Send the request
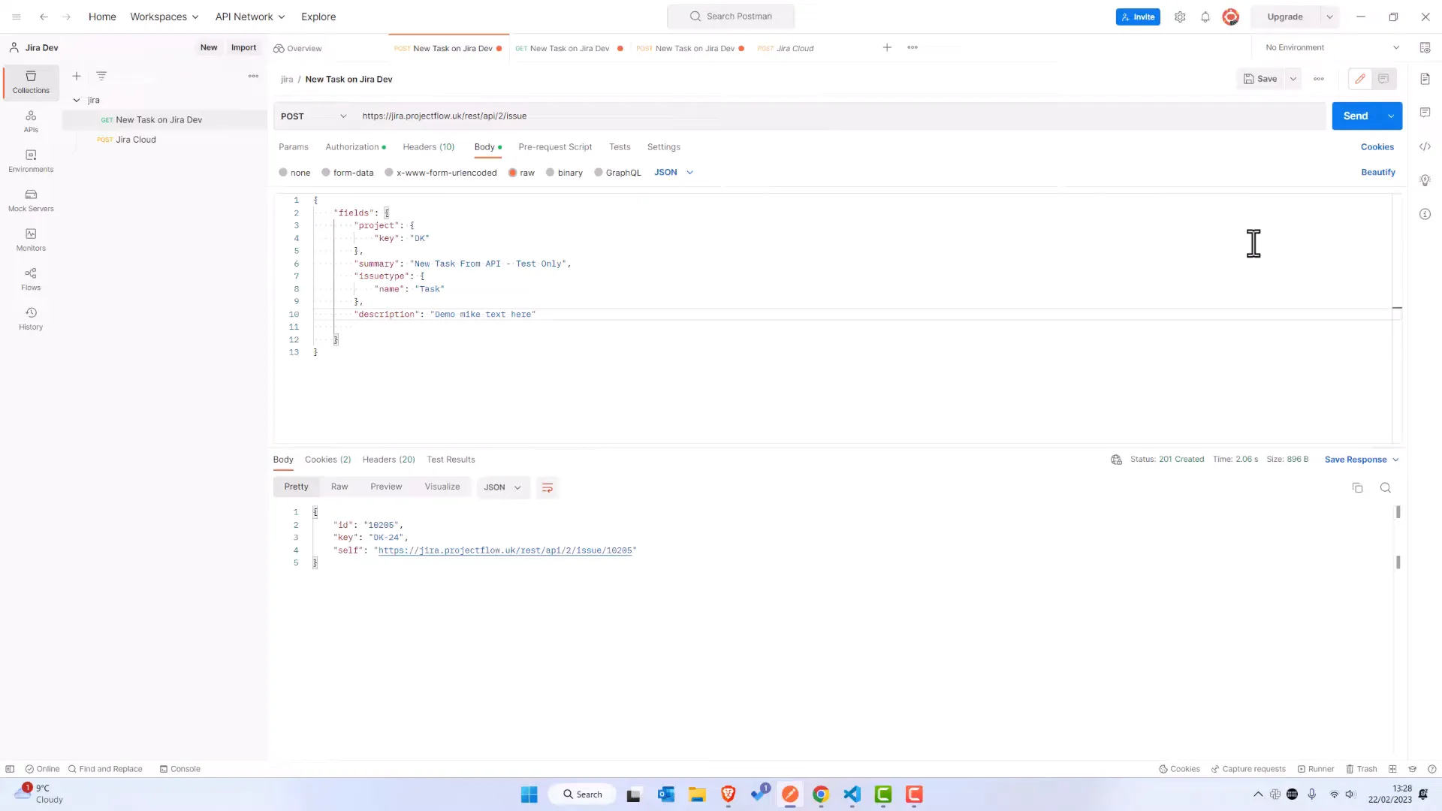Screen dimensions: 1442x811 point(1356,116)
